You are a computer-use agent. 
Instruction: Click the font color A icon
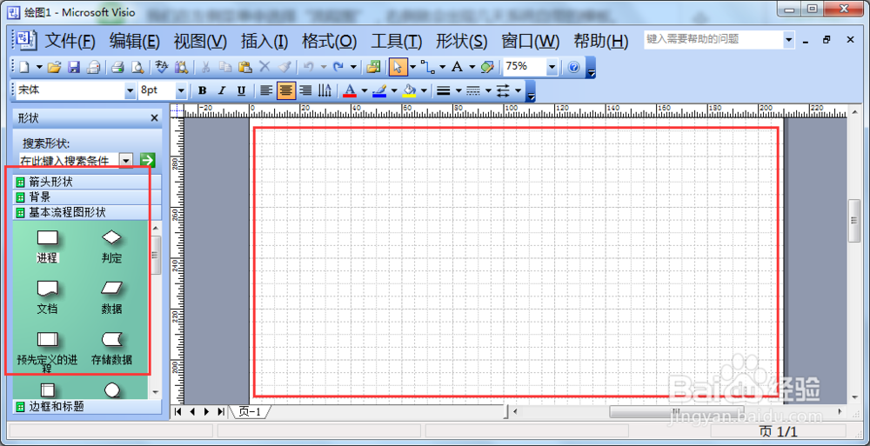(350, 90)
